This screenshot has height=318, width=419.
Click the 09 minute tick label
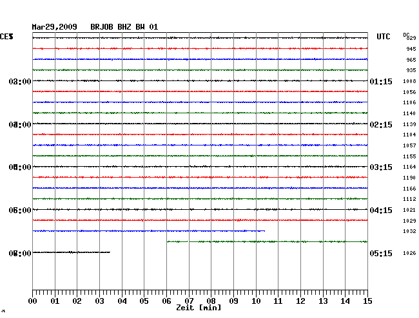[x=233, y=301]
